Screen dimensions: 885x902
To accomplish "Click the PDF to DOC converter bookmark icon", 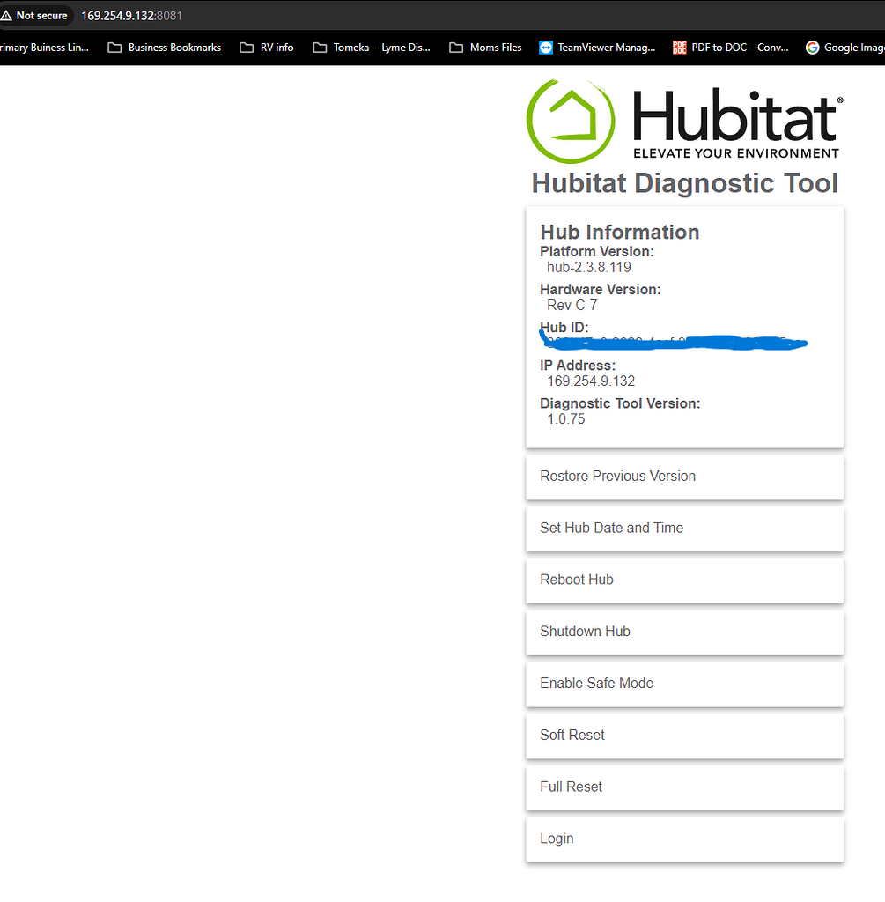I will 679,48.
